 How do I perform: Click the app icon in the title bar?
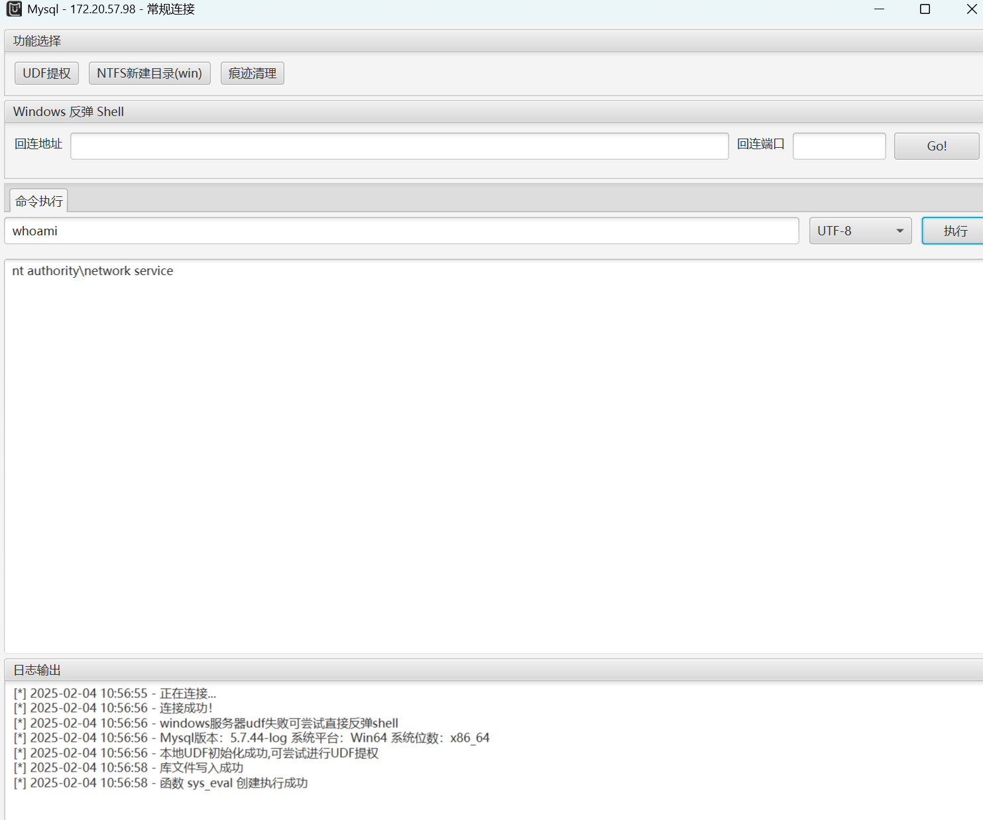[14, 9]
